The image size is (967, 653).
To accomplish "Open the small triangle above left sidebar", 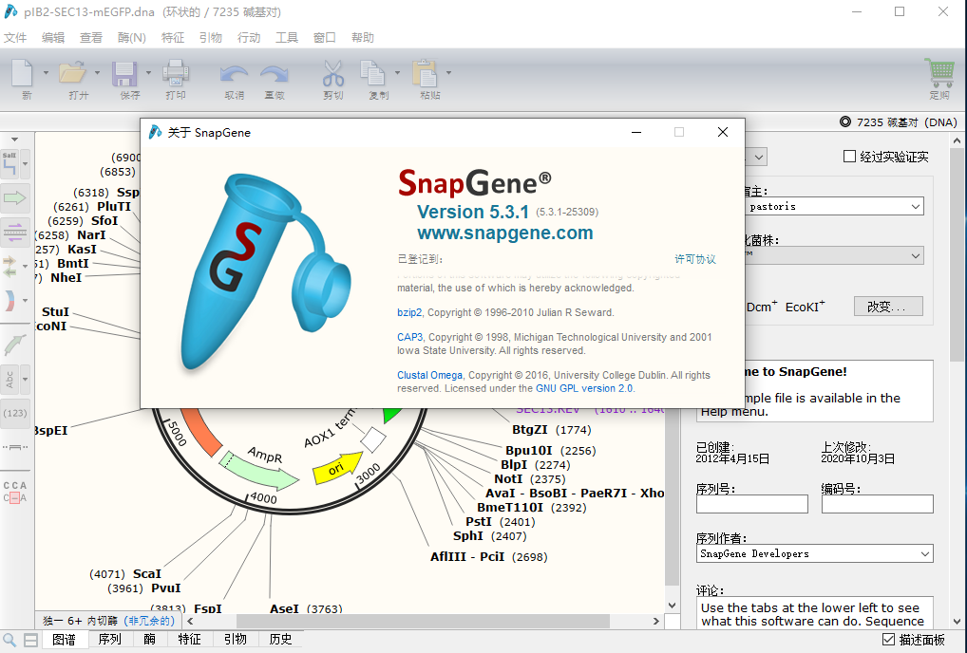I will pyautogui.click(x=15, y=140).
